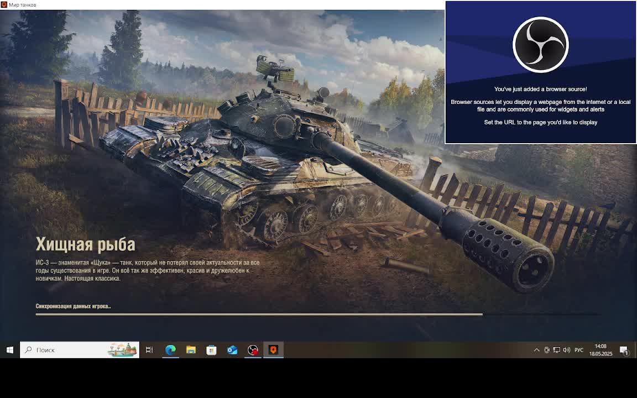Click the Хищная рыба heading
The width and height of the screenshot is (637, 398).
86,244
